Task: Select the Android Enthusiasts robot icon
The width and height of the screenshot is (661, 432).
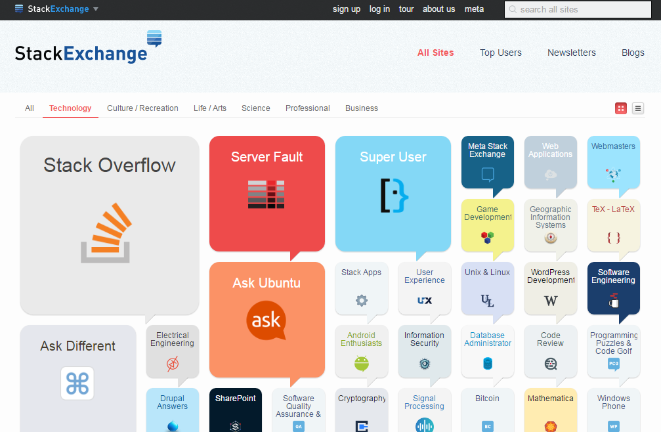Action: (362, 363)
